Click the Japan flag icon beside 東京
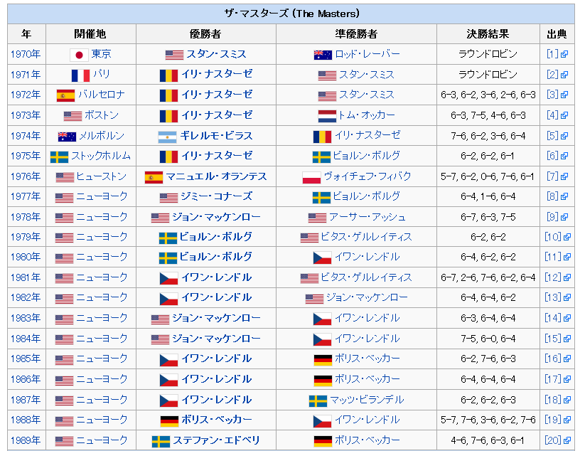Image resolution: width=585 pixels, height=451 pixels. tap(79, 55)
